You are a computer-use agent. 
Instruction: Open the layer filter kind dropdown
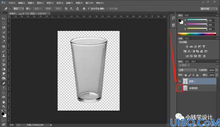(x=184, y=65)
